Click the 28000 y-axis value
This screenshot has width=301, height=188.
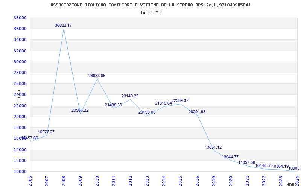[x=20, y=73]
